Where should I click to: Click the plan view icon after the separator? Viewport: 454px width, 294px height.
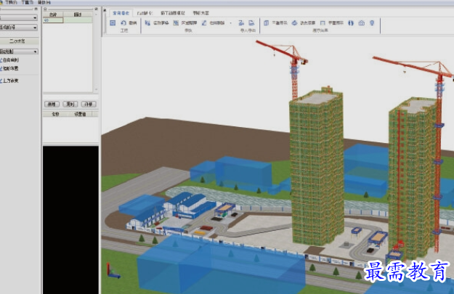266,23
